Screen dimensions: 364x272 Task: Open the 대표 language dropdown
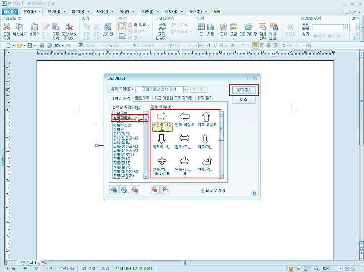pyautogui.click(x=128, y=45)
